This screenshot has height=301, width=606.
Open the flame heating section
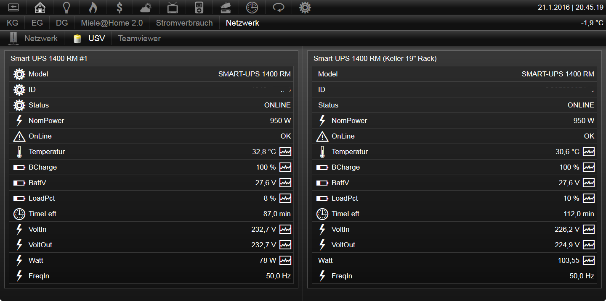pos(93,7)
